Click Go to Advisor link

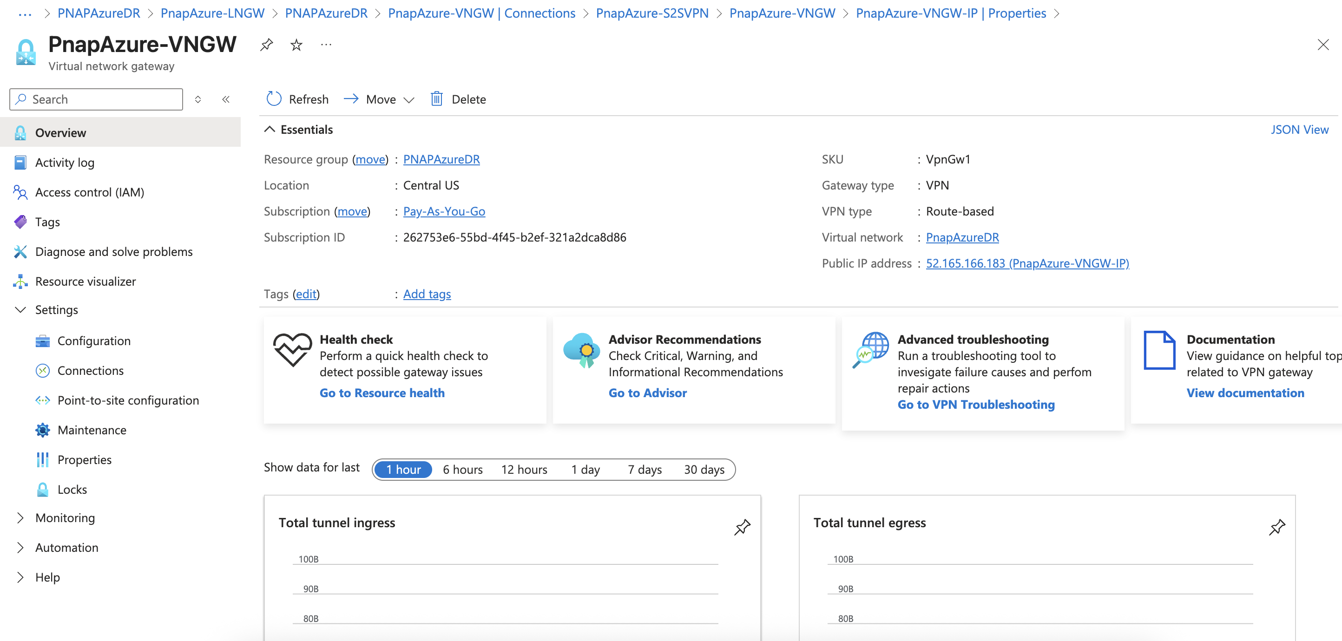648,393
